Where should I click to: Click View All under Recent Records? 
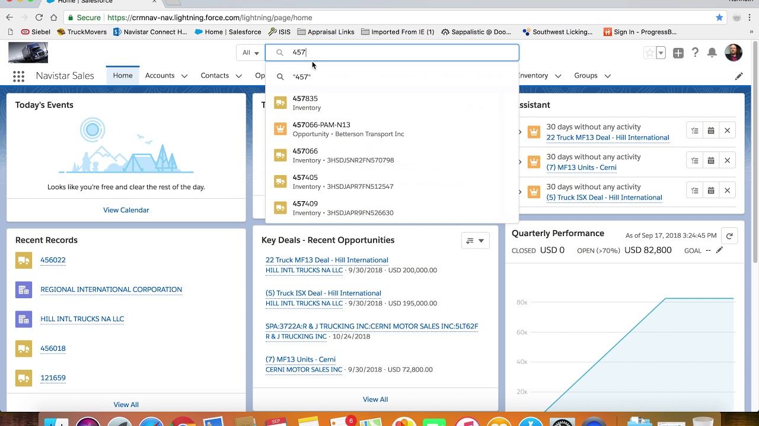click(126, 405)
